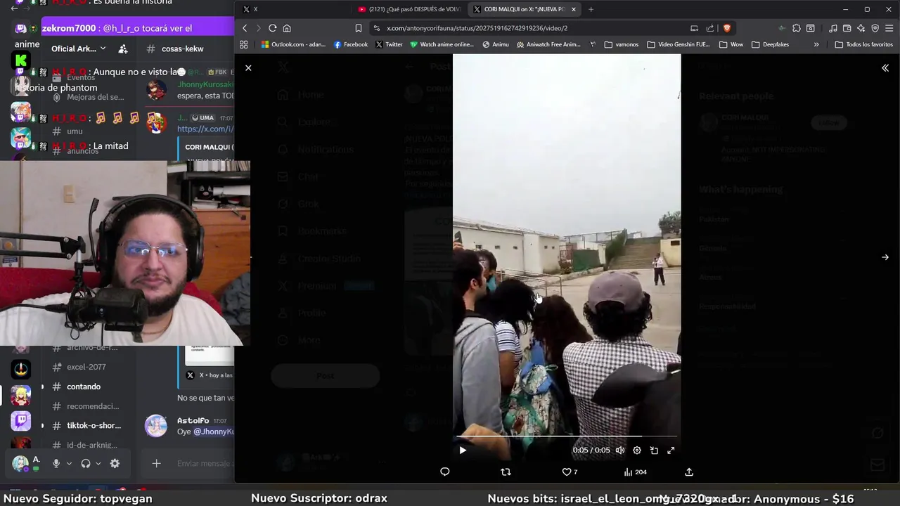
Task: Click the Brave Shields lion icon
Action: pyautogui.click(x=726, y=28)
